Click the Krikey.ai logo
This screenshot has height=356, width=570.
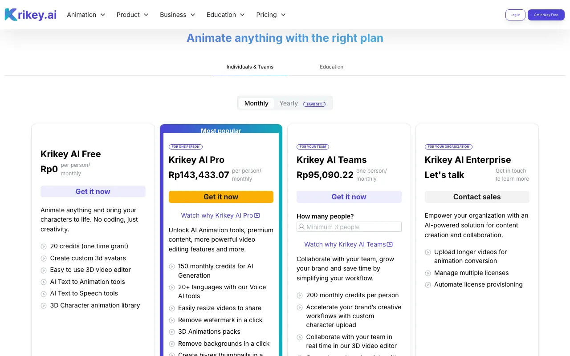coord(31,15)
